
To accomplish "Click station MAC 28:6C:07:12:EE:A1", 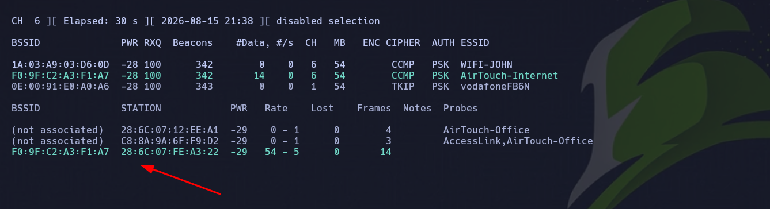I will pyautogui.click(x=169, y=130).
